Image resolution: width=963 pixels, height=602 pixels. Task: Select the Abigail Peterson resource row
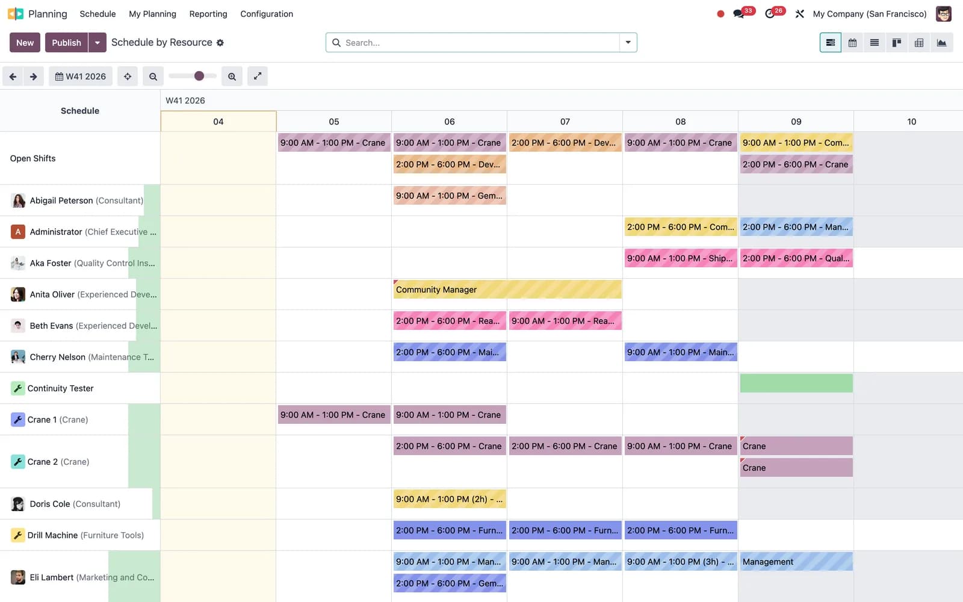click(80, 200)
